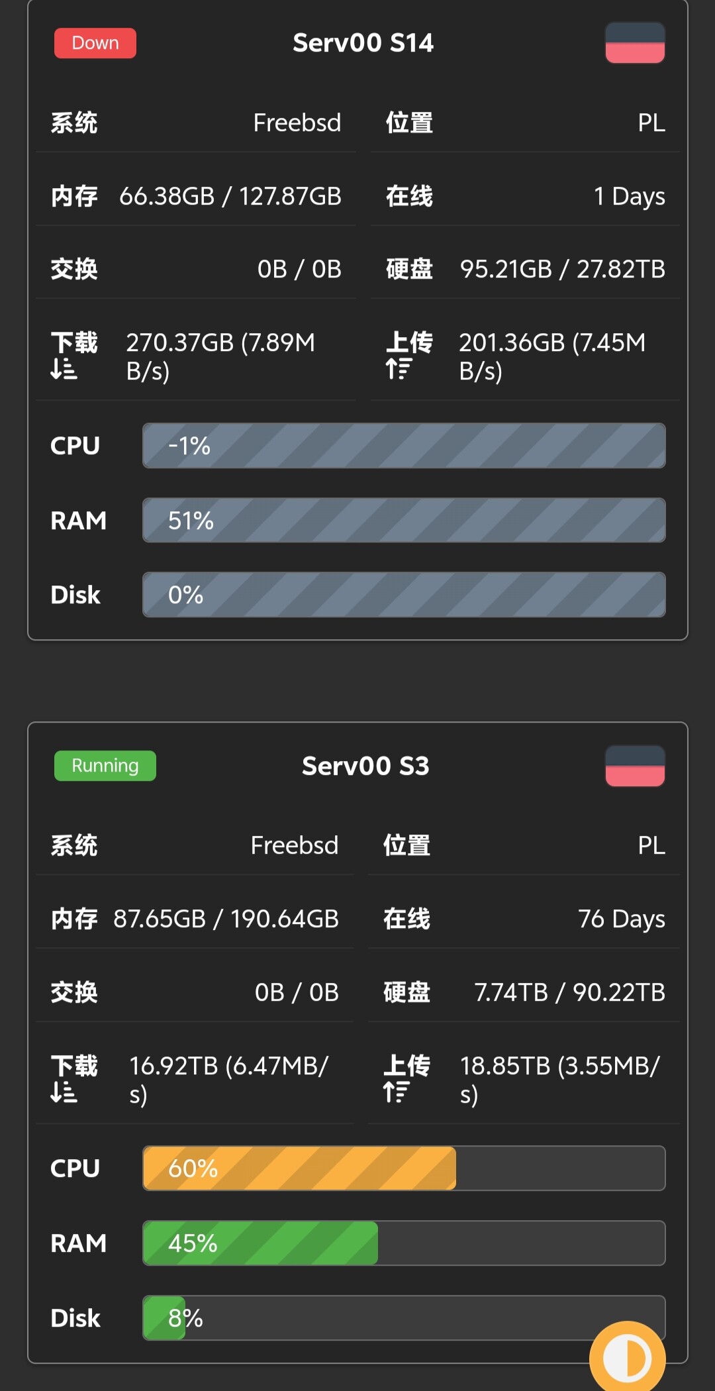715x1391 pixels.
Task: Click the 95.21GB / 27.82TB disk value
Action: click(563, 270)
